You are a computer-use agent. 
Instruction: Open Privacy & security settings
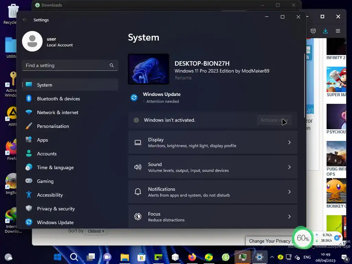[70, 209]
